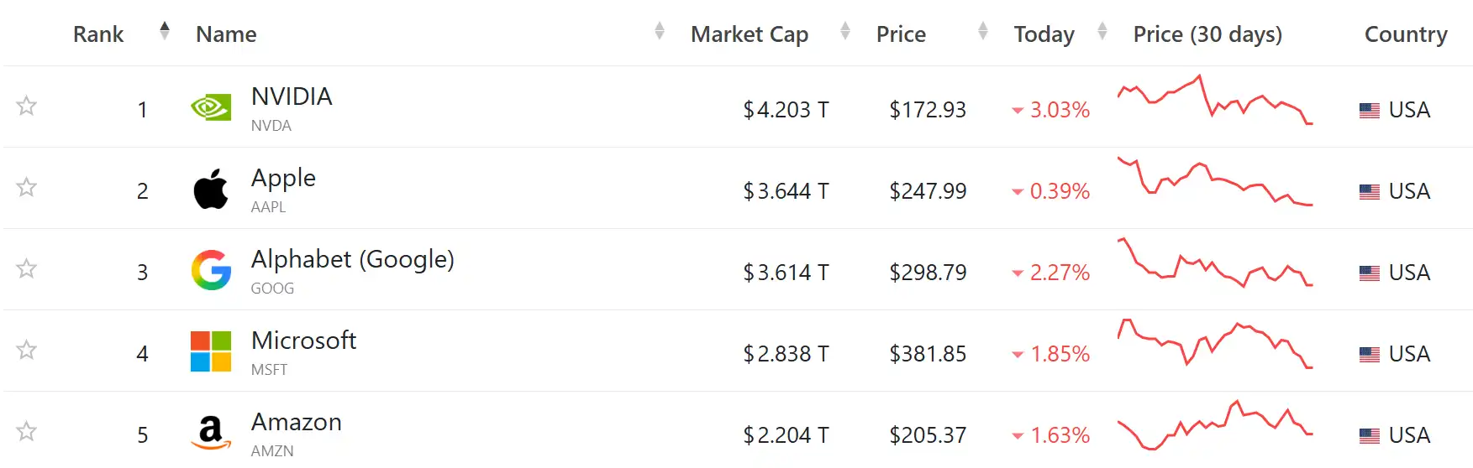This screenshot has width=1473, height=468.
Task: Click the USA flag in NVIDIA row
Action: click(1369, 110)
